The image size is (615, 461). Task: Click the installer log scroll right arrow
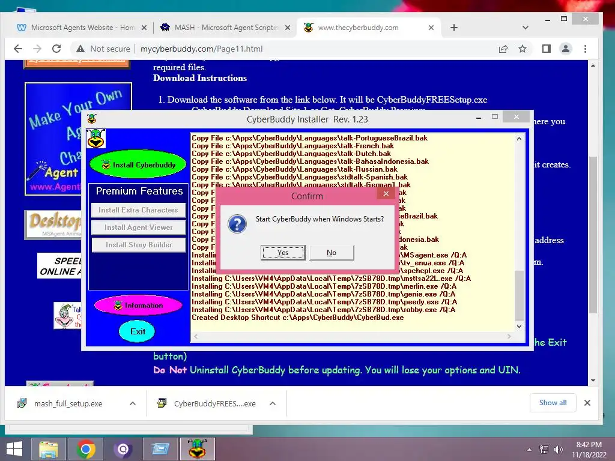point(509,336)
